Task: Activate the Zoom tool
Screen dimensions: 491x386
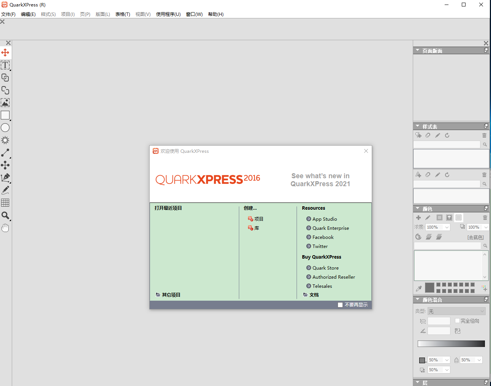Action: [5, 216]
